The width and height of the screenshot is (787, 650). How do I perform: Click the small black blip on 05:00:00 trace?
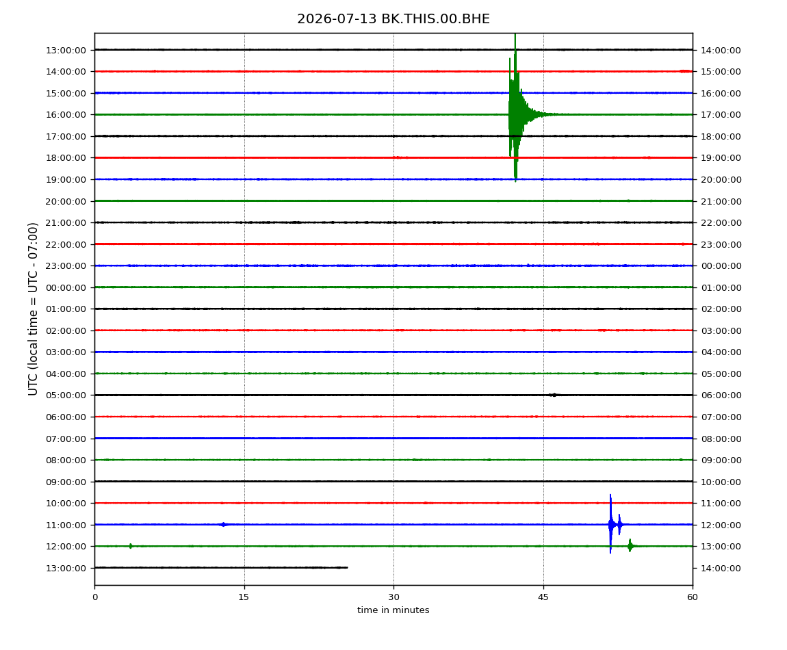(553, 395)
